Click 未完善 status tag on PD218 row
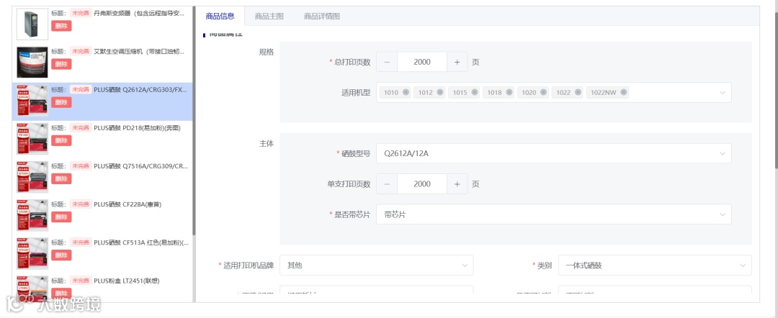The image size is (778, 318). coord(81,128)
